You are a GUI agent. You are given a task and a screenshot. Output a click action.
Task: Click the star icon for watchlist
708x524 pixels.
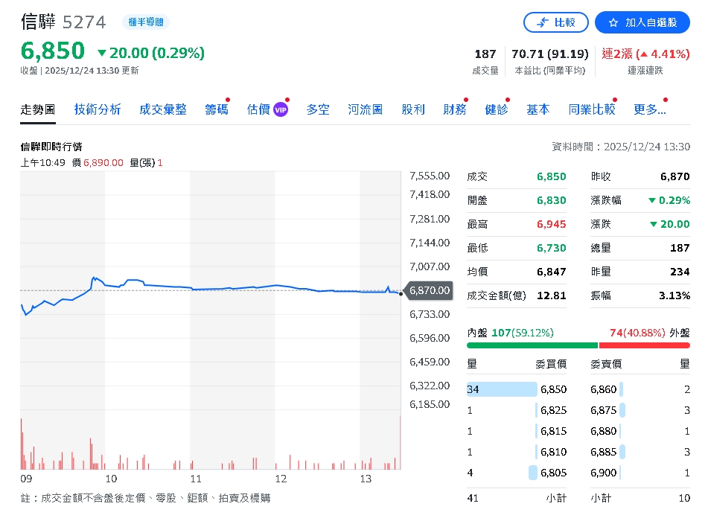[613, 22]
